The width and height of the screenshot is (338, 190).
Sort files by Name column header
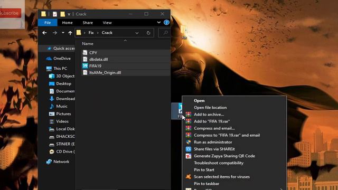pyautogui.click(x=88, y=44)
